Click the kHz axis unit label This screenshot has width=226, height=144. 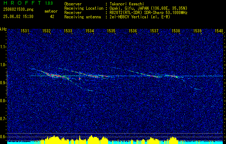point(3,29)
